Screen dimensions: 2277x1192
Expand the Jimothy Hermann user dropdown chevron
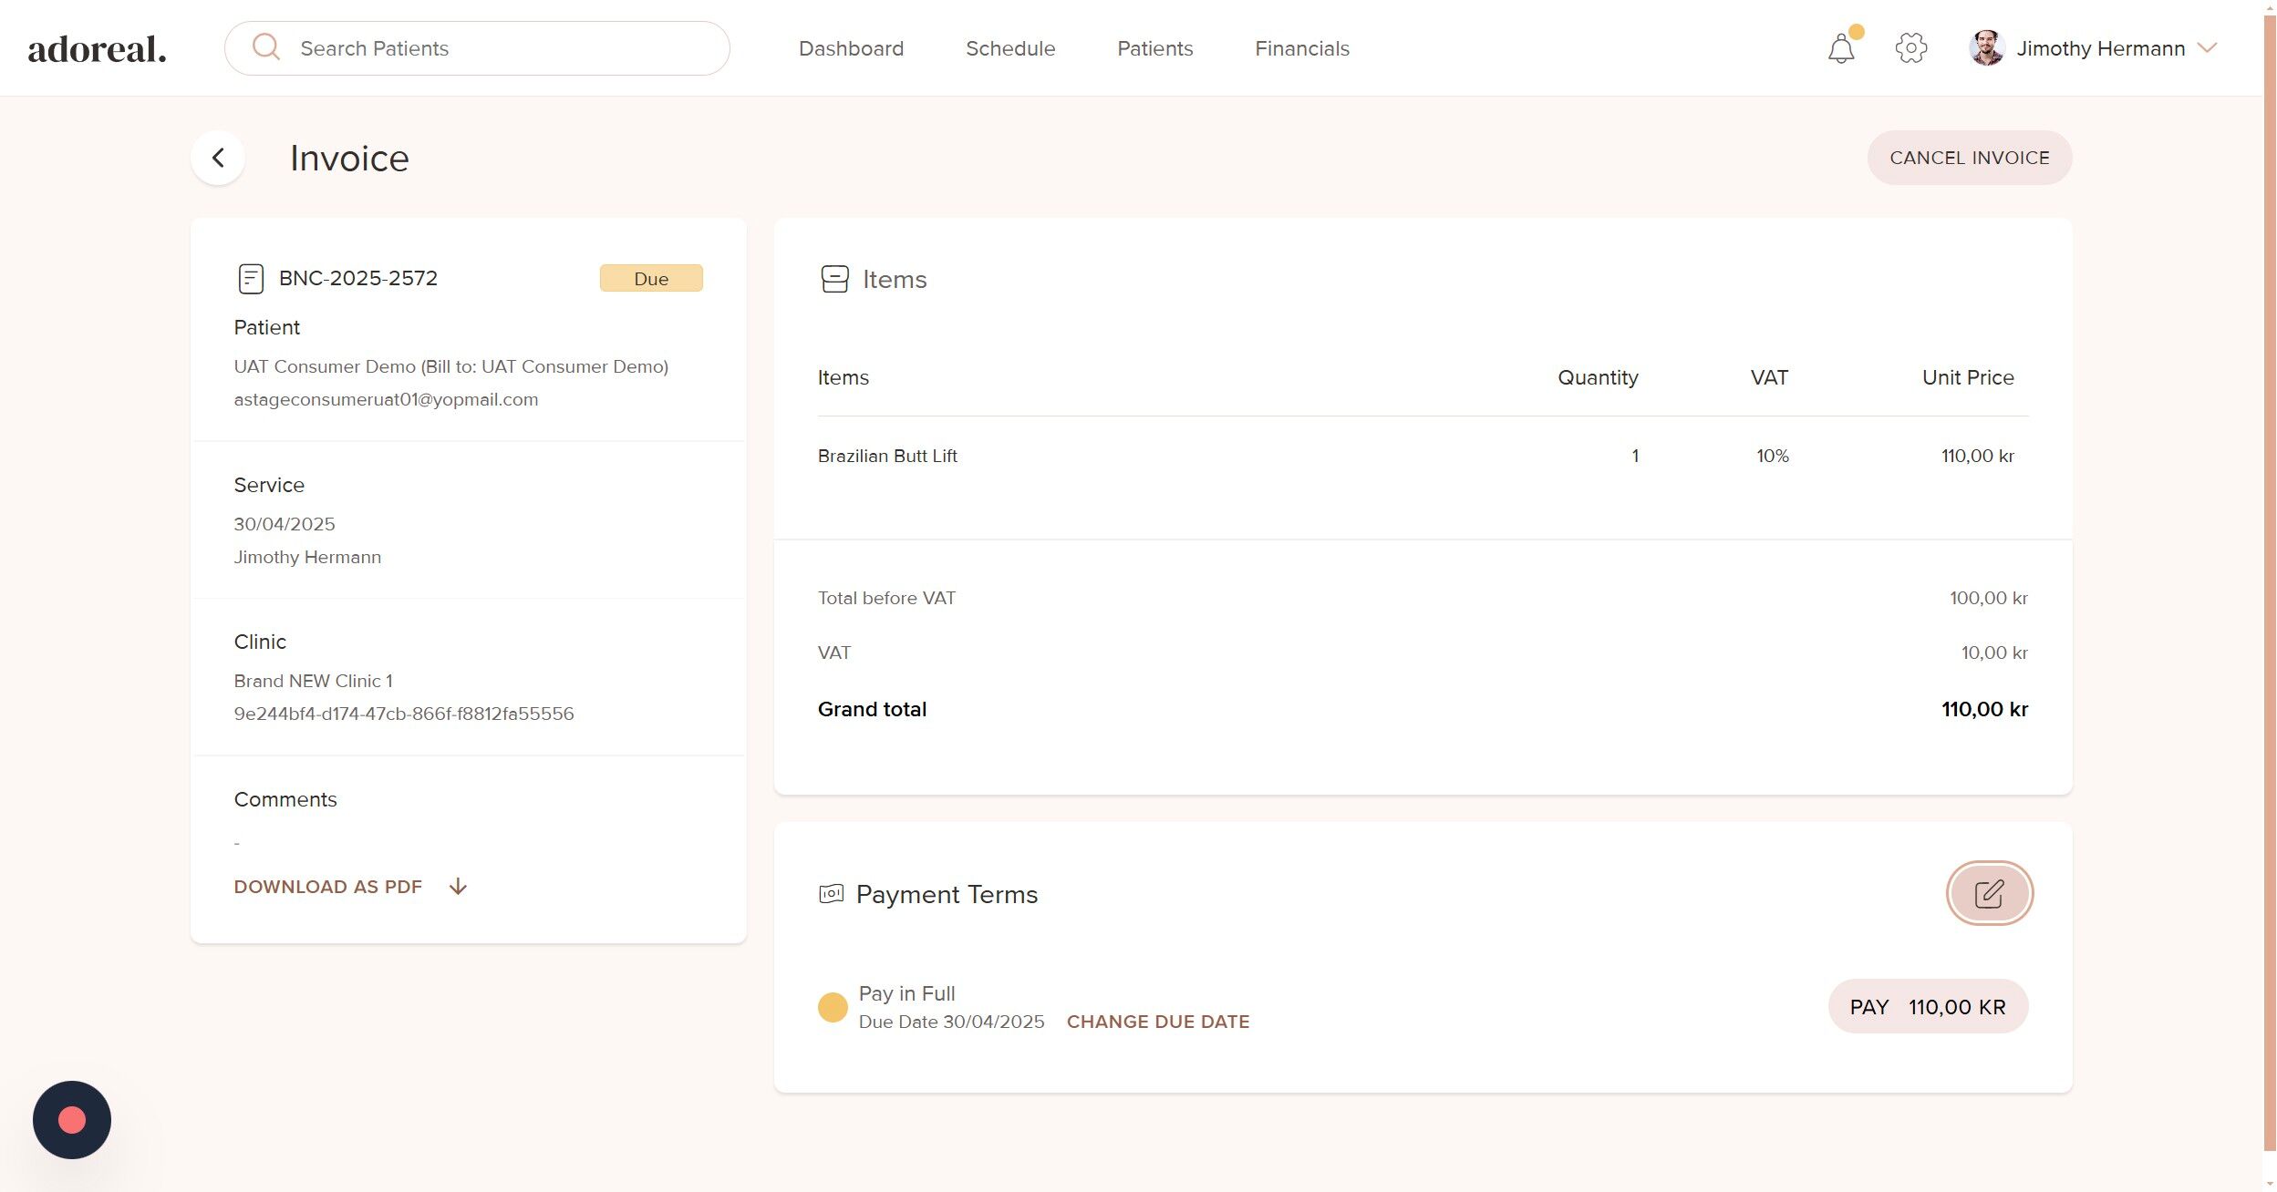2207,48
